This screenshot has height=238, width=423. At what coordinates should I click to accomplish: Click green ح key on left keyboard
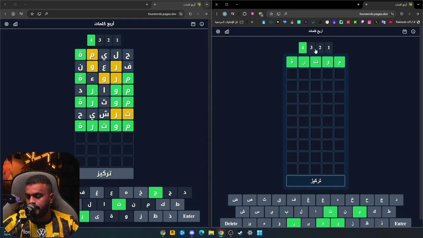(155, 193)
